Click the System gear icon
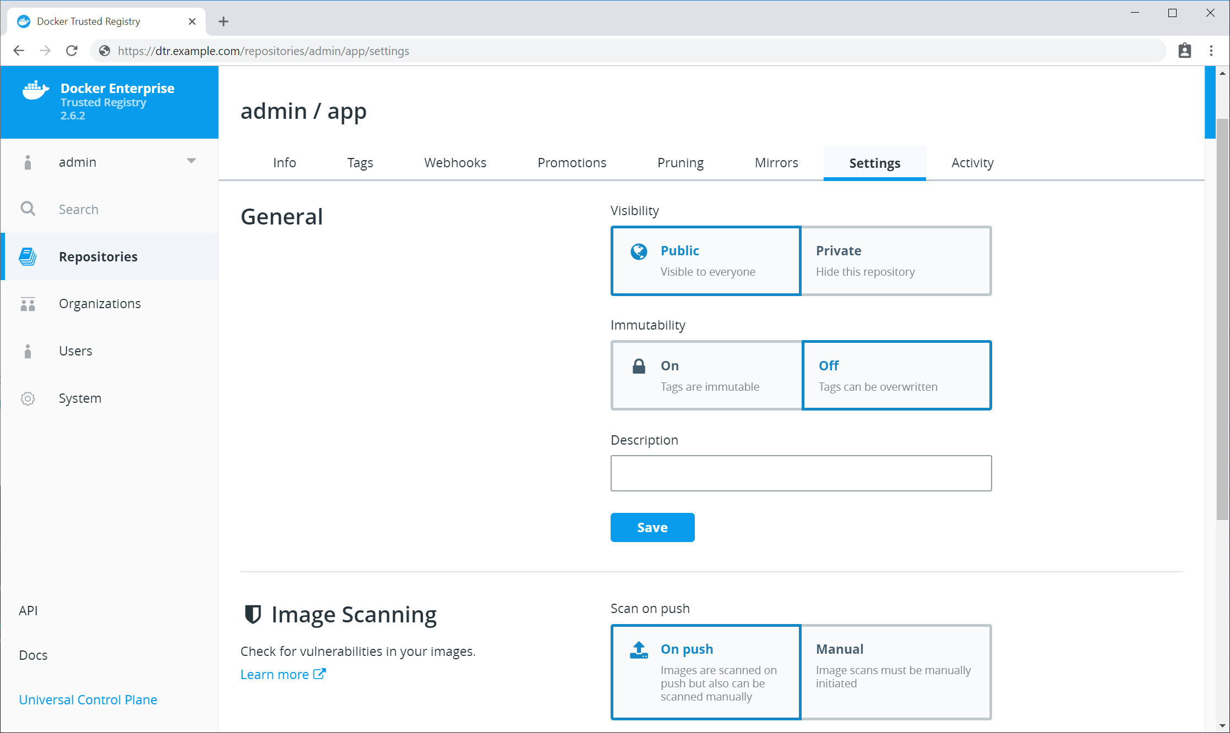This screenshot has height=733, width=1230. coord(28,398)
